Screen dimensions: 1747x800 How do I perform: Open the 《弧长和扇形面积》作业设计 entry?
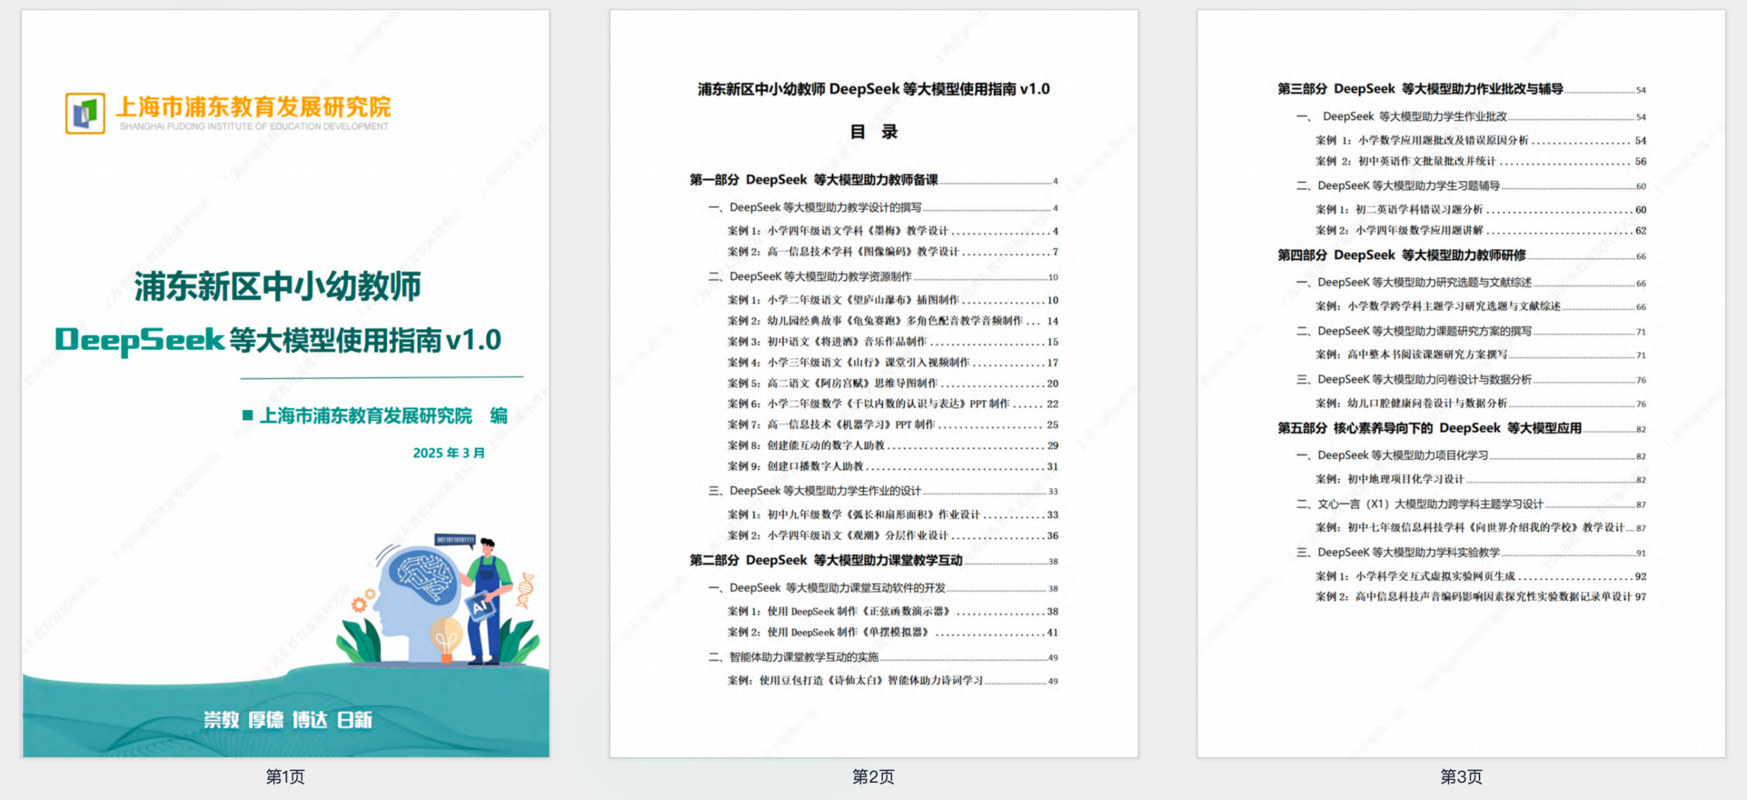coord(893,515)
